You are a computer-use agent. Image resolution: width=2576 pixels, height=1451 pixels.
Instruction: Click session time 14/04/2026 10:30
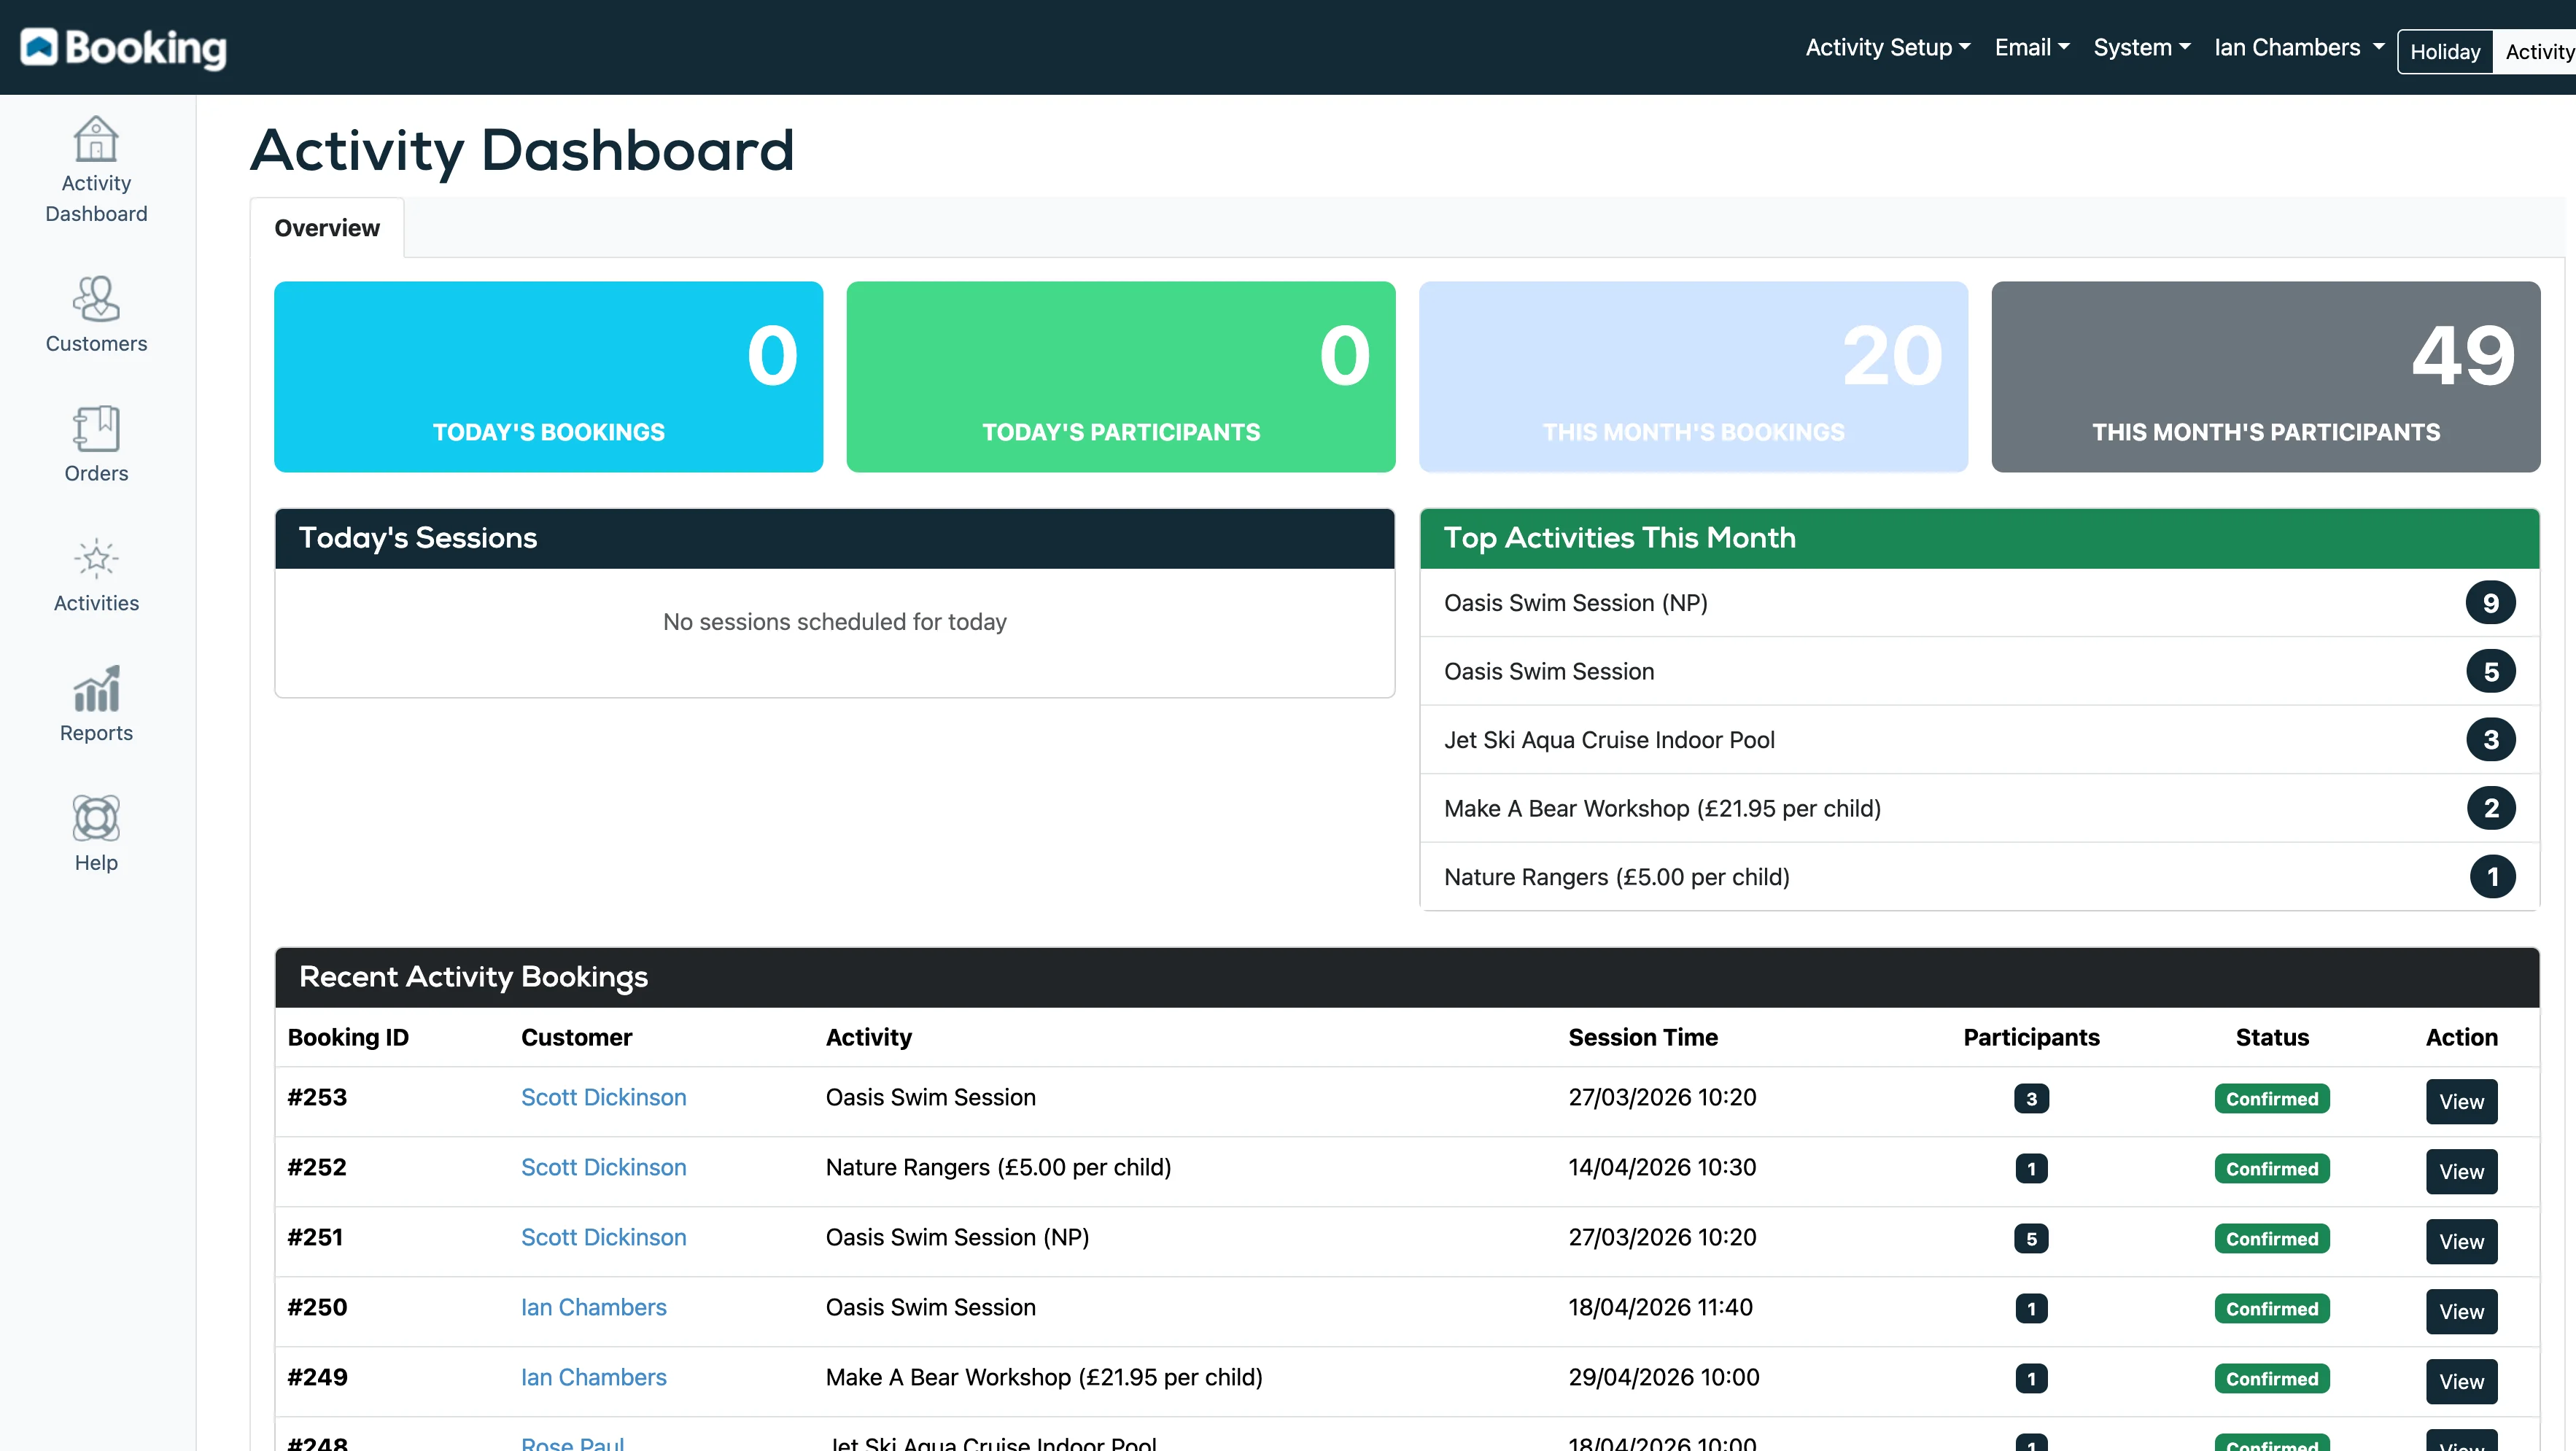(1662, 1167)
